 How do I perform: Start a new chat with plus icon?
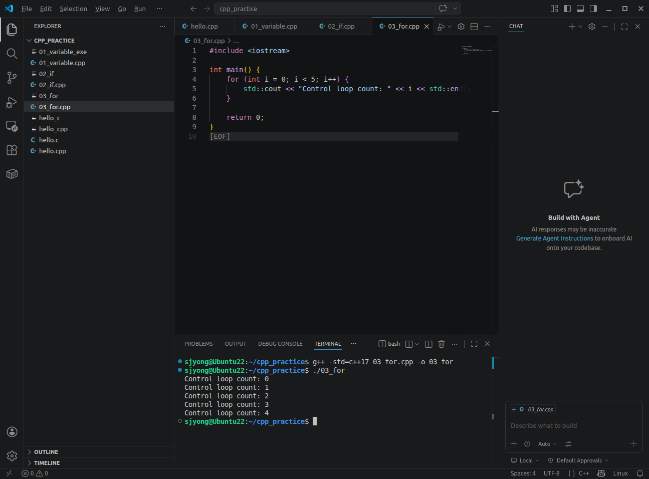[x=572, y=27]
